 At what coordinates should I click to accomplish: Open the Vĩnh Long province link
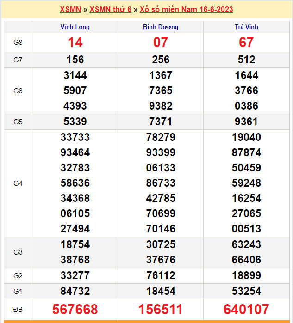pos(75,27)
